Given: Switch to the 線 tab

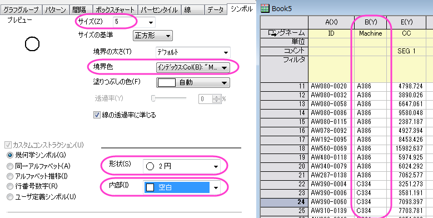Looking at the screenshot, I should (192, 10).
